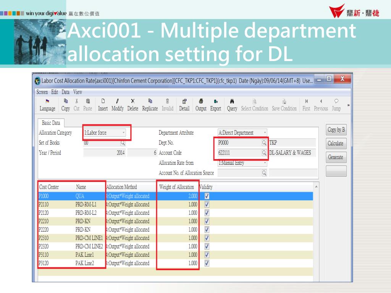Click the Query binoculars icon
This screenshot has width=391, height=293.
tap(232, 101)
